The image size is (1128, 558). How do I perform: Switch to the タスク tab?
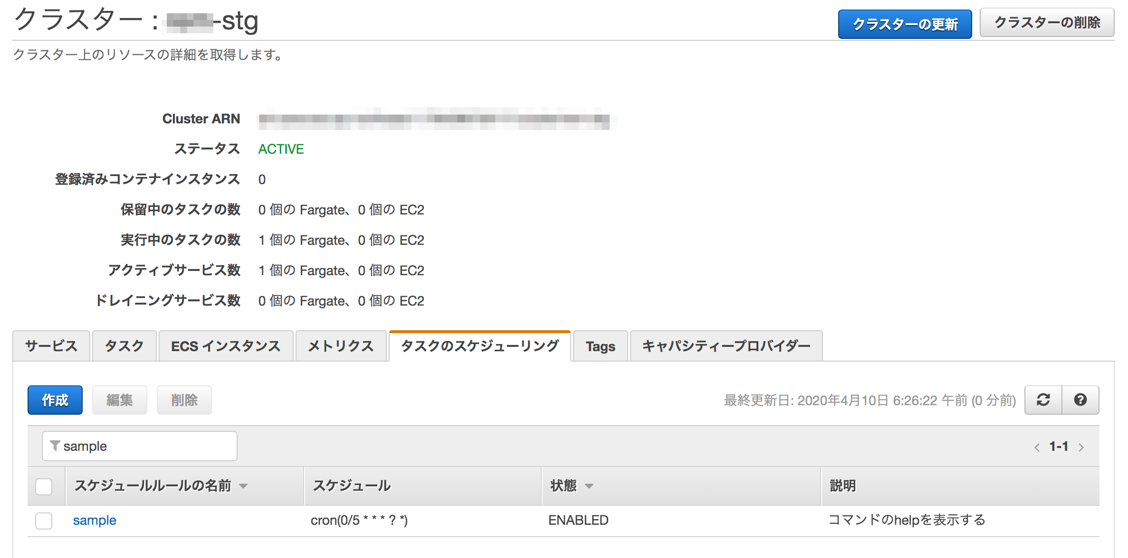(124, 346)
